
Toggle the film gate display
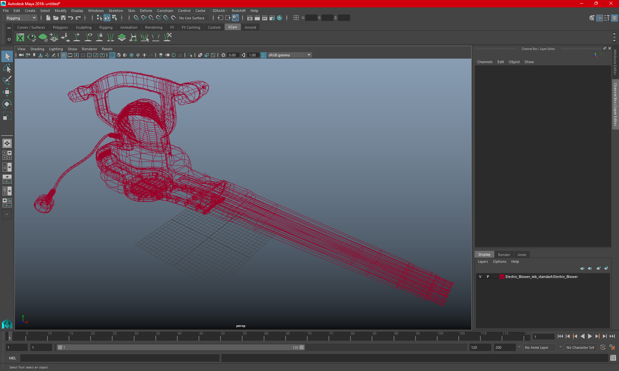[70, 55]
